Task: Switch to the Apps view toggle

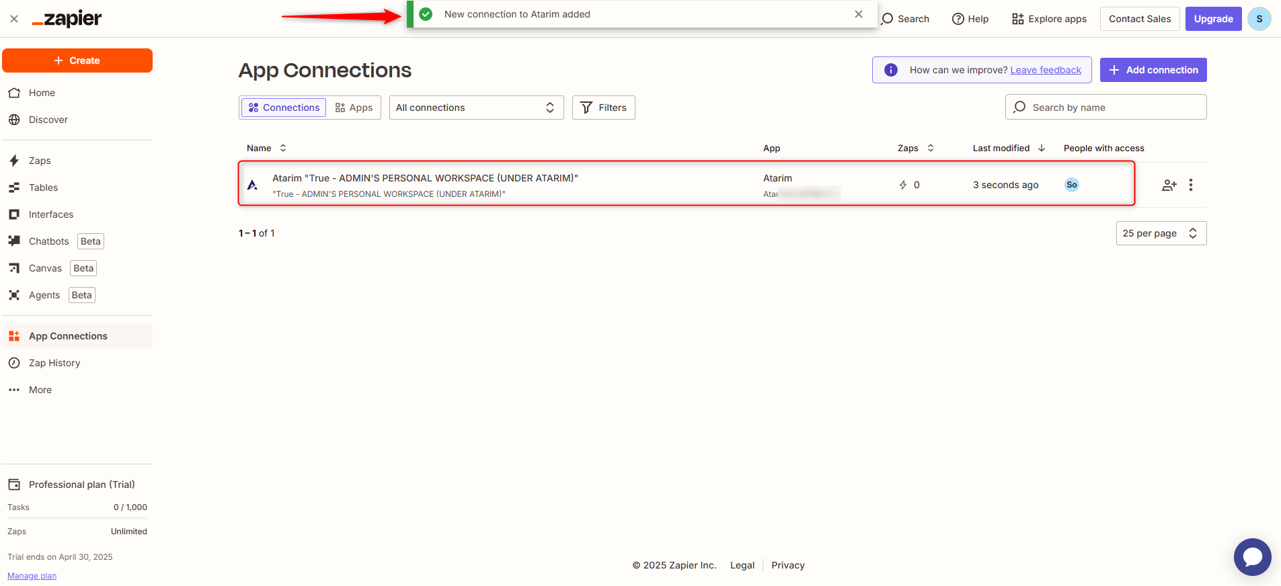Action: 354,108
